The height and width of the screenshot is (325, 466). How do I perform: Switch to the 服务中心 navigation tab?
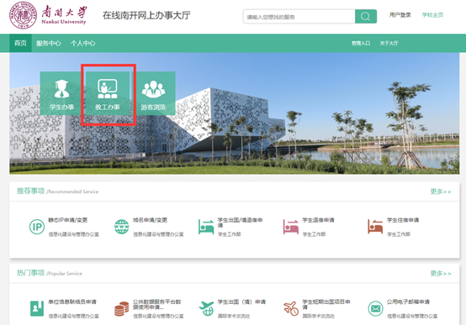pos(49,44)
